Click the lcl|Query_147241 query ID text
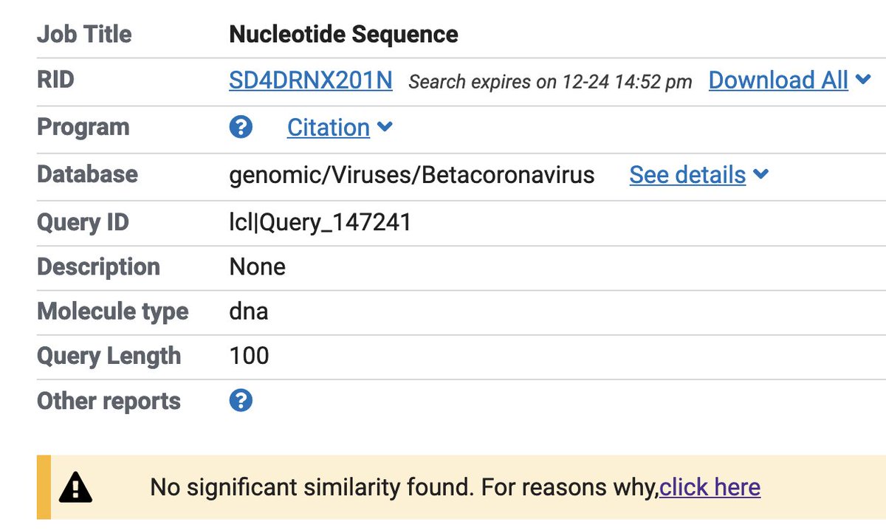 click(320, 222)
